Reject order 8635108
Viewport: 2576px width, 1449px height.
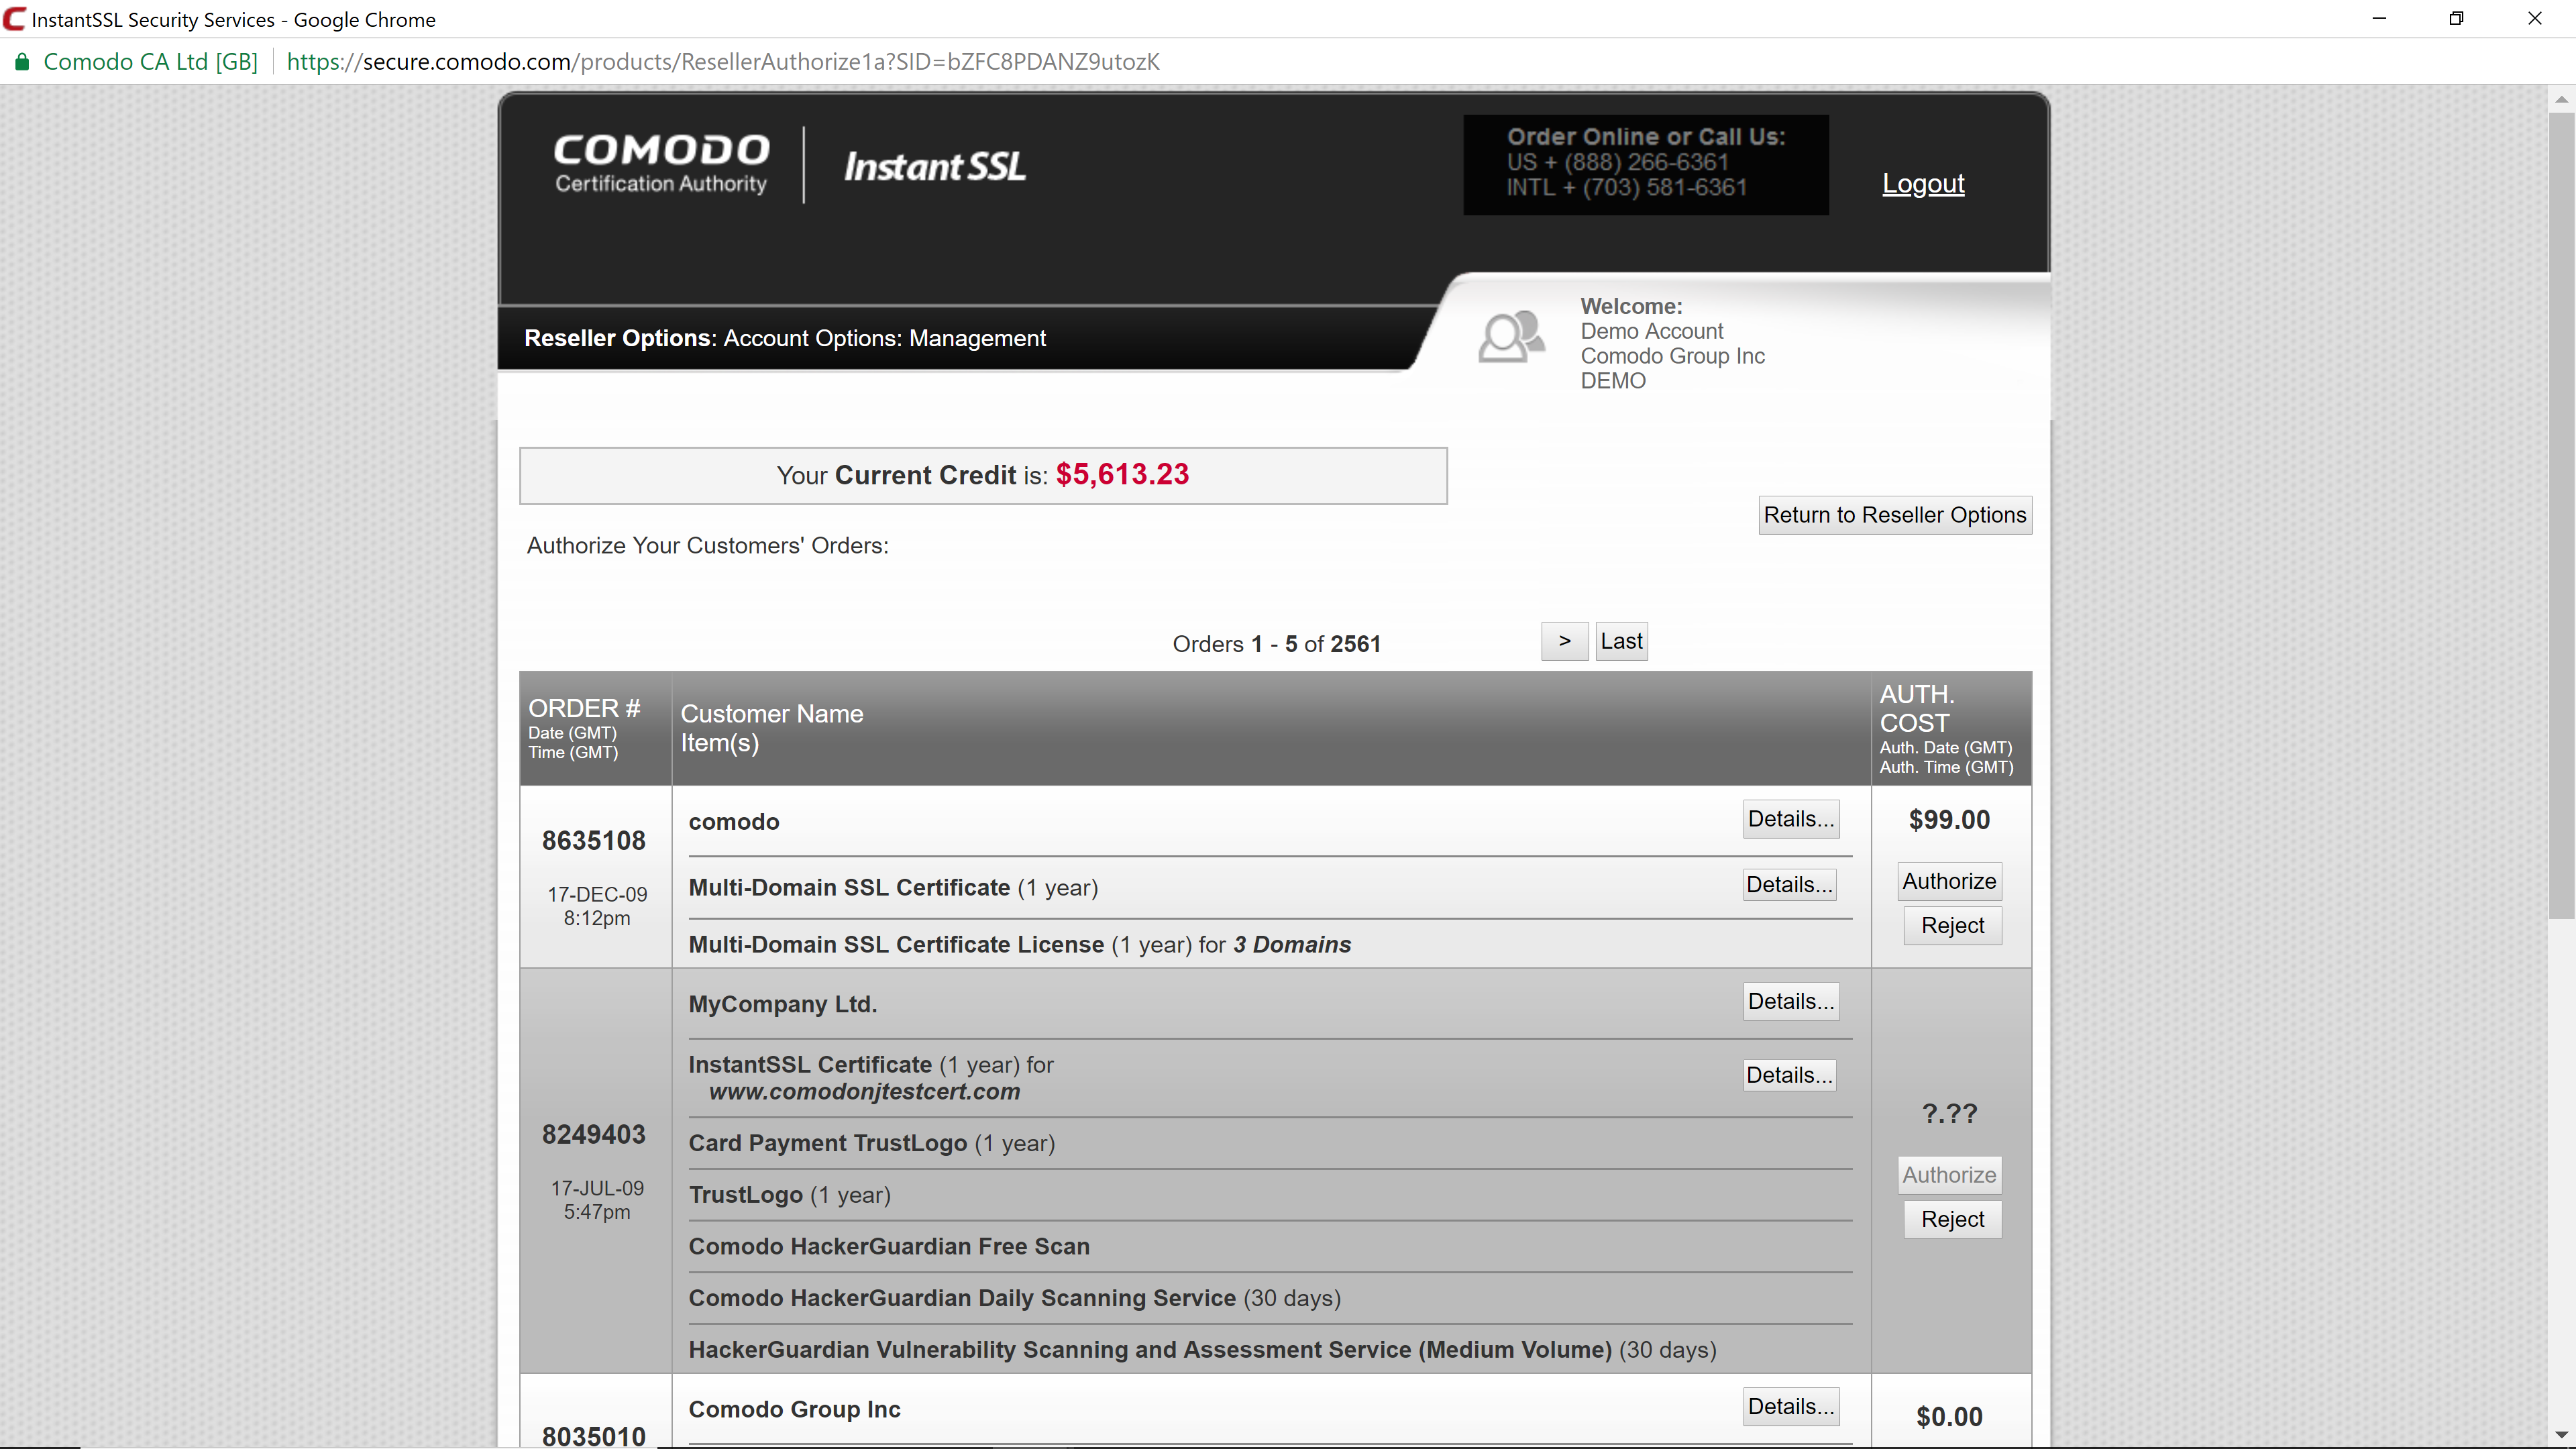point(1952,925)
